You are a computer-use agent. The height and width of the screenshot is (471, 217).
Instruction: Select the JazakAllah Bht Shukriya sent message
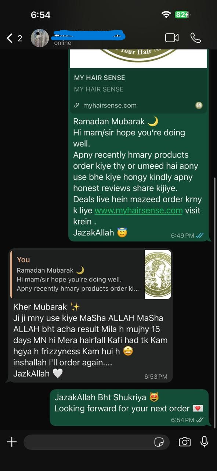pyautogui.click(x=129, y=407)
